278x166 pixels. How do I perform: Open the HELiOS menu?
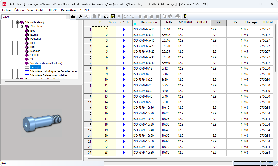click(x=53, y=10)
